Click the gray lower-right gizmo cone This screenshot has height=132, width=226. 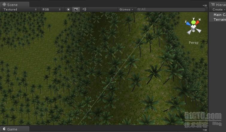point(198,31)
